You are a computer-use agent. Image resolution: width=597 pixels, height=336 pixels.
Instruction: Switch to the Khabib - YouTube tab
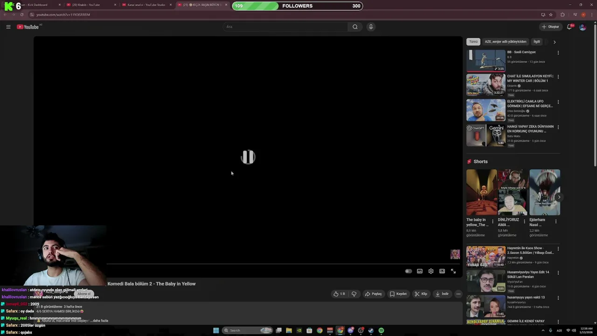point(90,5)
